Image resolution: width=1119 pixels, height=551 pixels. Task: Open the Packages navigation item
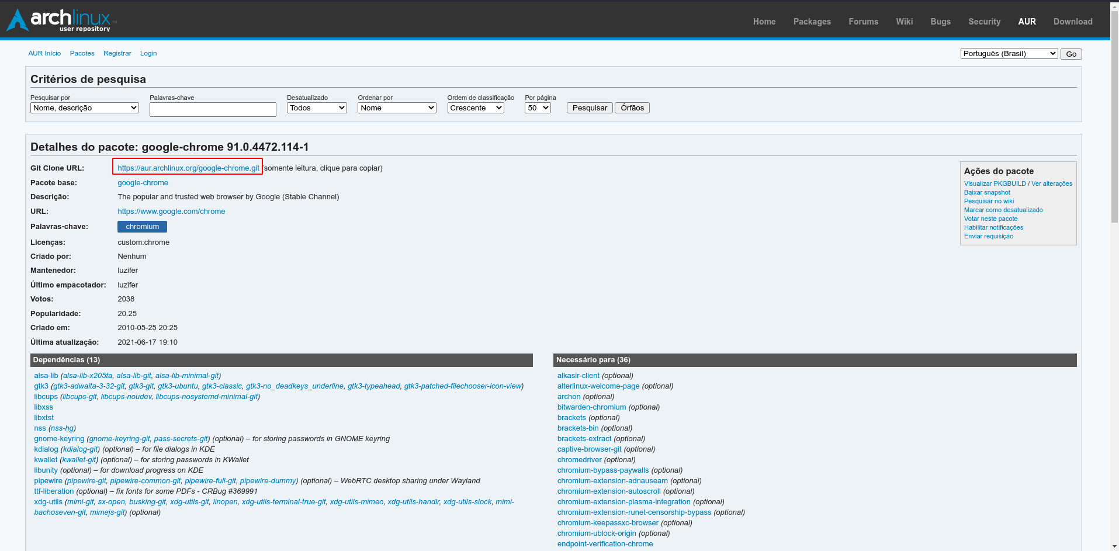point(812,22)
